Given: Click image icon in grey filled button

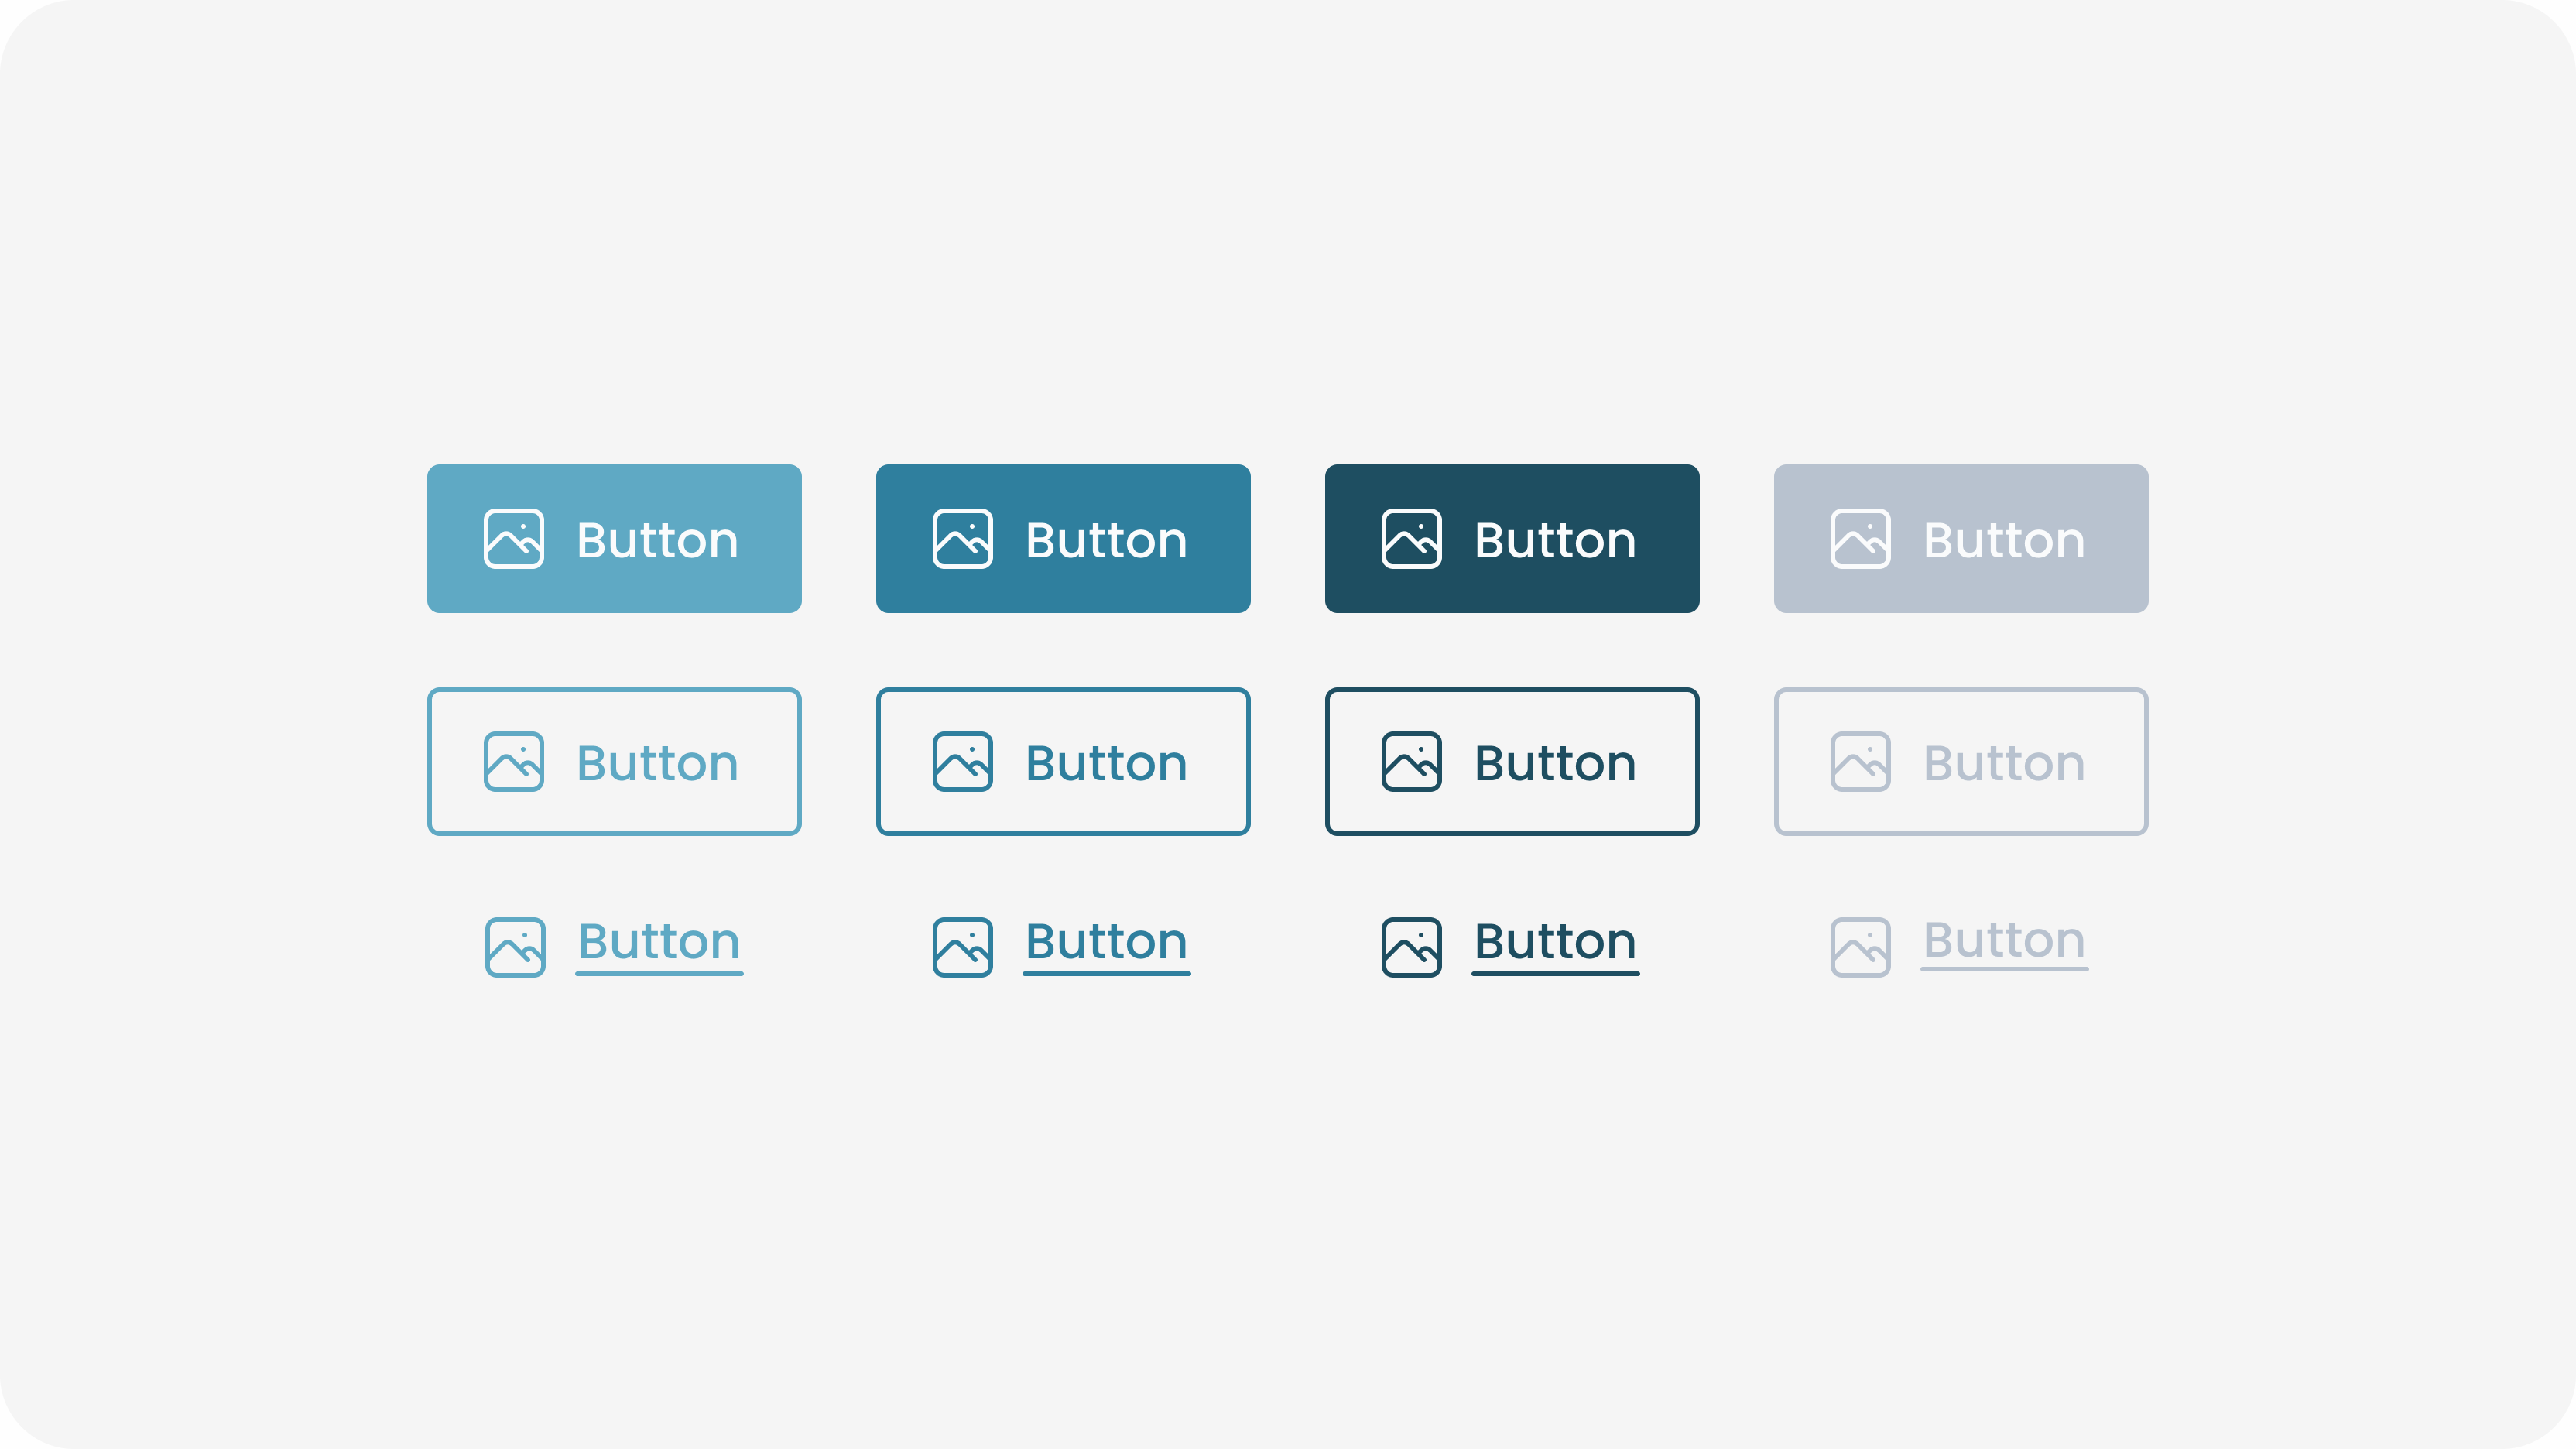Looking at the screenshot, I should tap(1861, 539).
